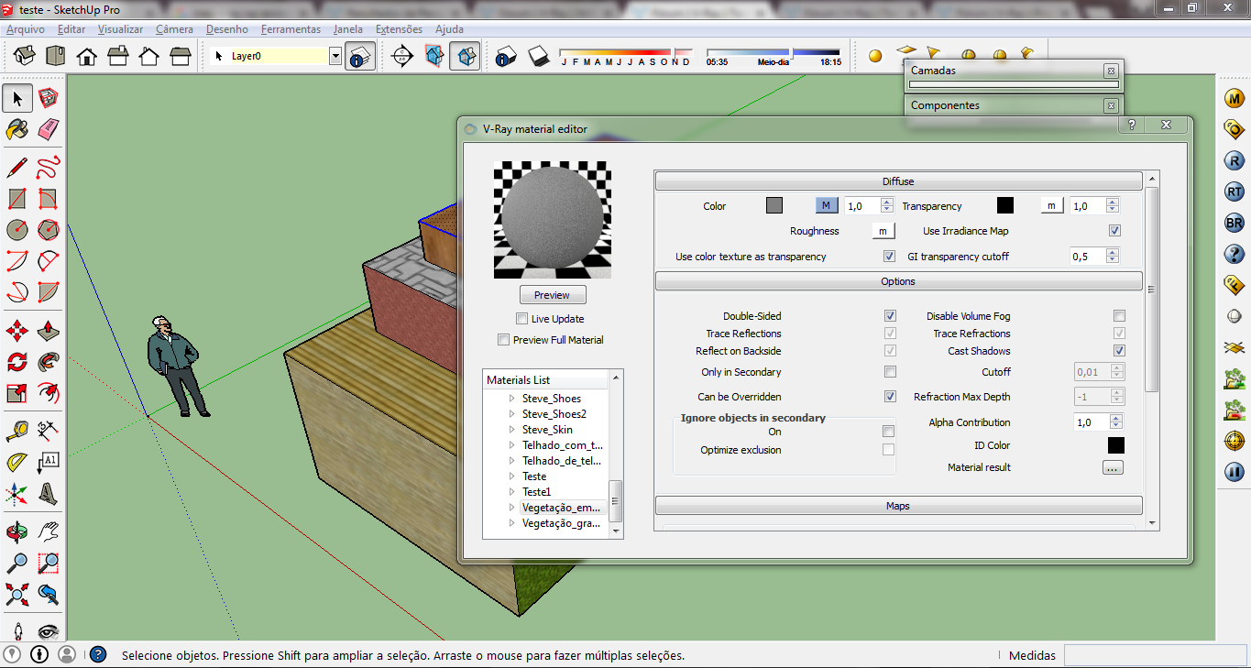Select the Pan hand tool
The width and height of the screenshot is (1251, 668).
pos(49,532)
